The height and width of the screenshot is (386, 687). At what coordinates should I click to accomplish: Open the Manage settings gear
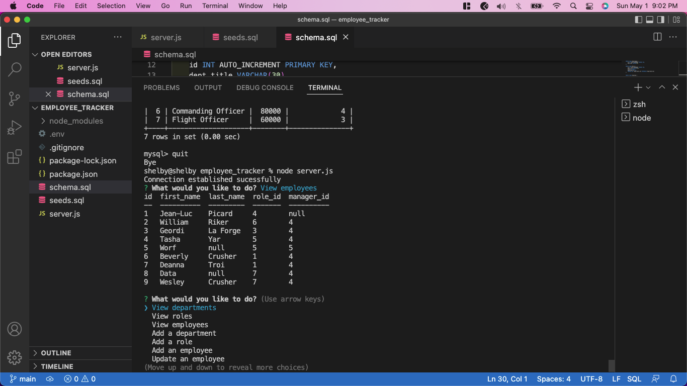(15, 357)
